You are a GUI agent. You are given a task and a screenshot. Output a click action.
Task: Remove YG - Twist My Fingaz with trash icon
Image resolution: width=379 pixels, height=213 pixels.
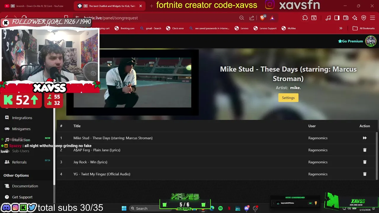(364, 174)
